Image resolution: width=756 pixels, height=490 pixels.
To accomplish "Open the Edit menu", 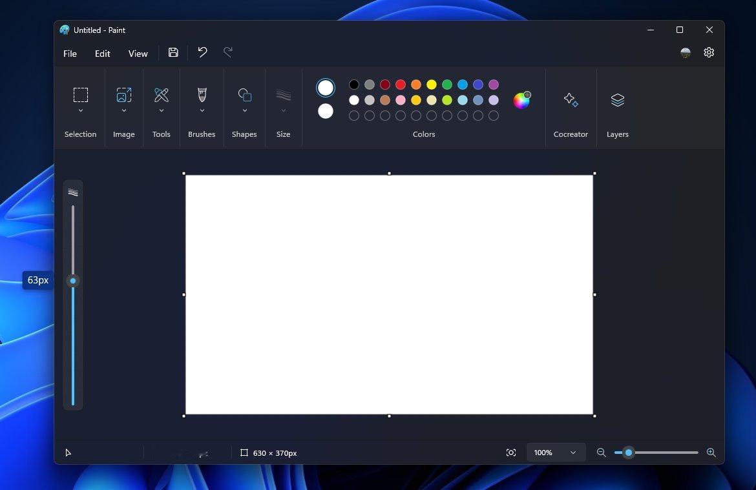I will (102, 54).
